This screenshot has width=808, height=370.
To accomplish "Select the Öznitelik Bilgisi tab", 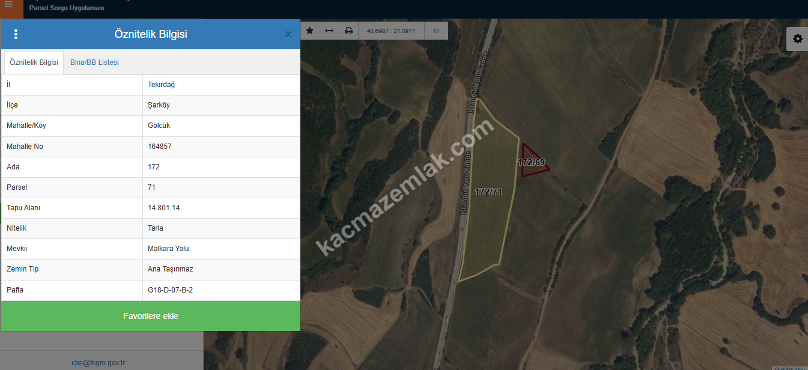I will click(x=34, y=62).
